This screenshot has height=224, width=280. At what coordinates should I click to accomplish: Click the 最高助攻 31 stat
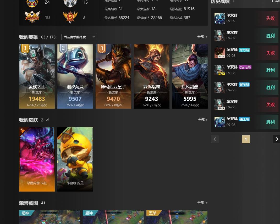[x=113, y=9]
